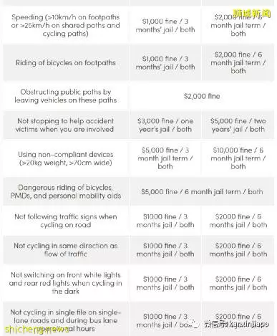Click the $5,000 fine two years' jail cell
This screenshot has height=336, width=277.
point(238,125)
